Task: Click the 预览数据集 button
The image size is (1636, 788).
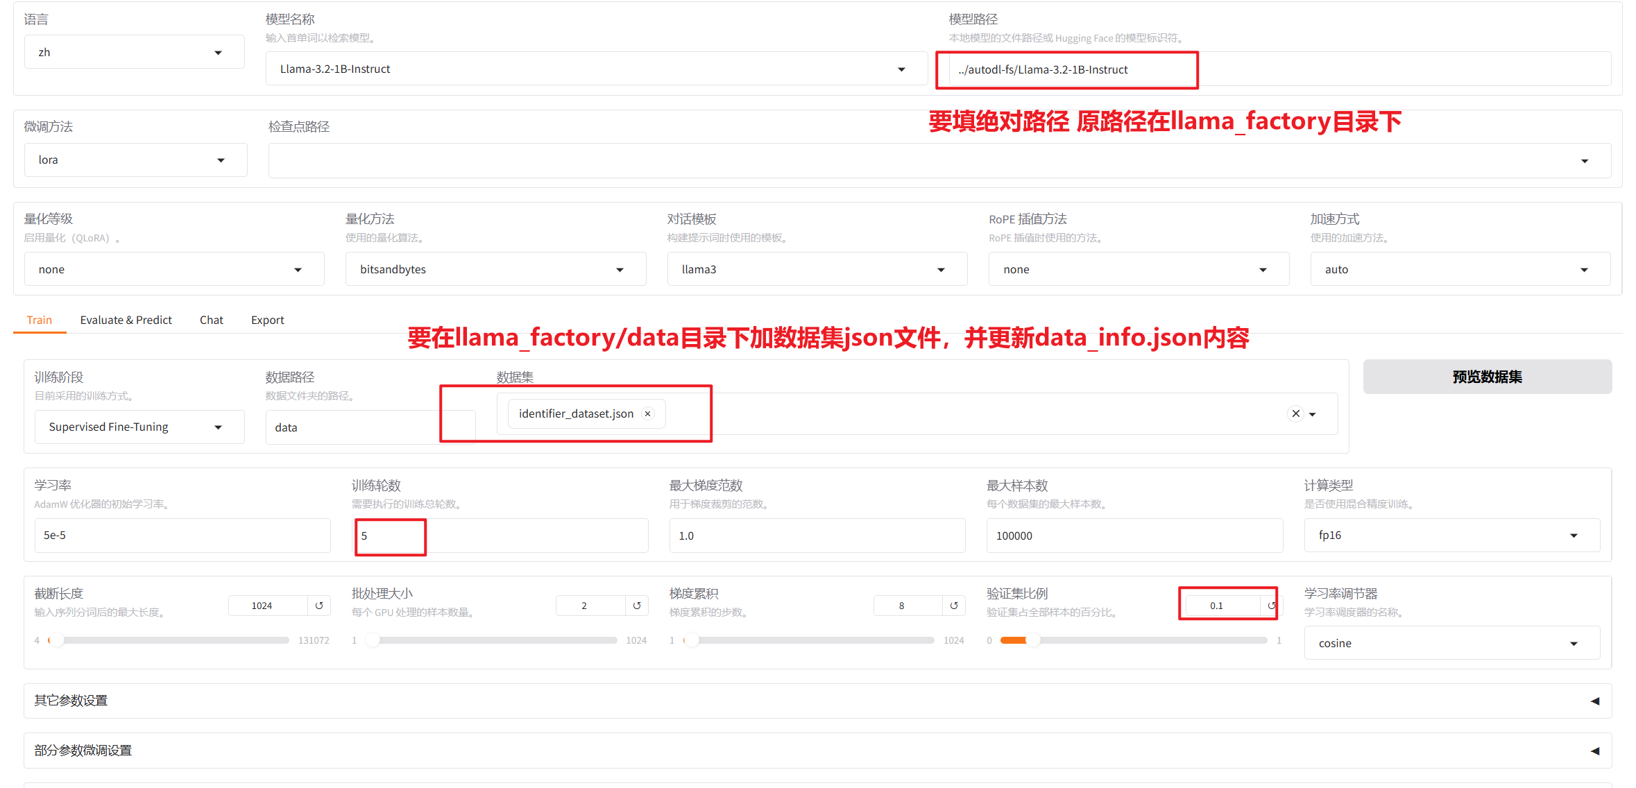Action: point(1487,377)
